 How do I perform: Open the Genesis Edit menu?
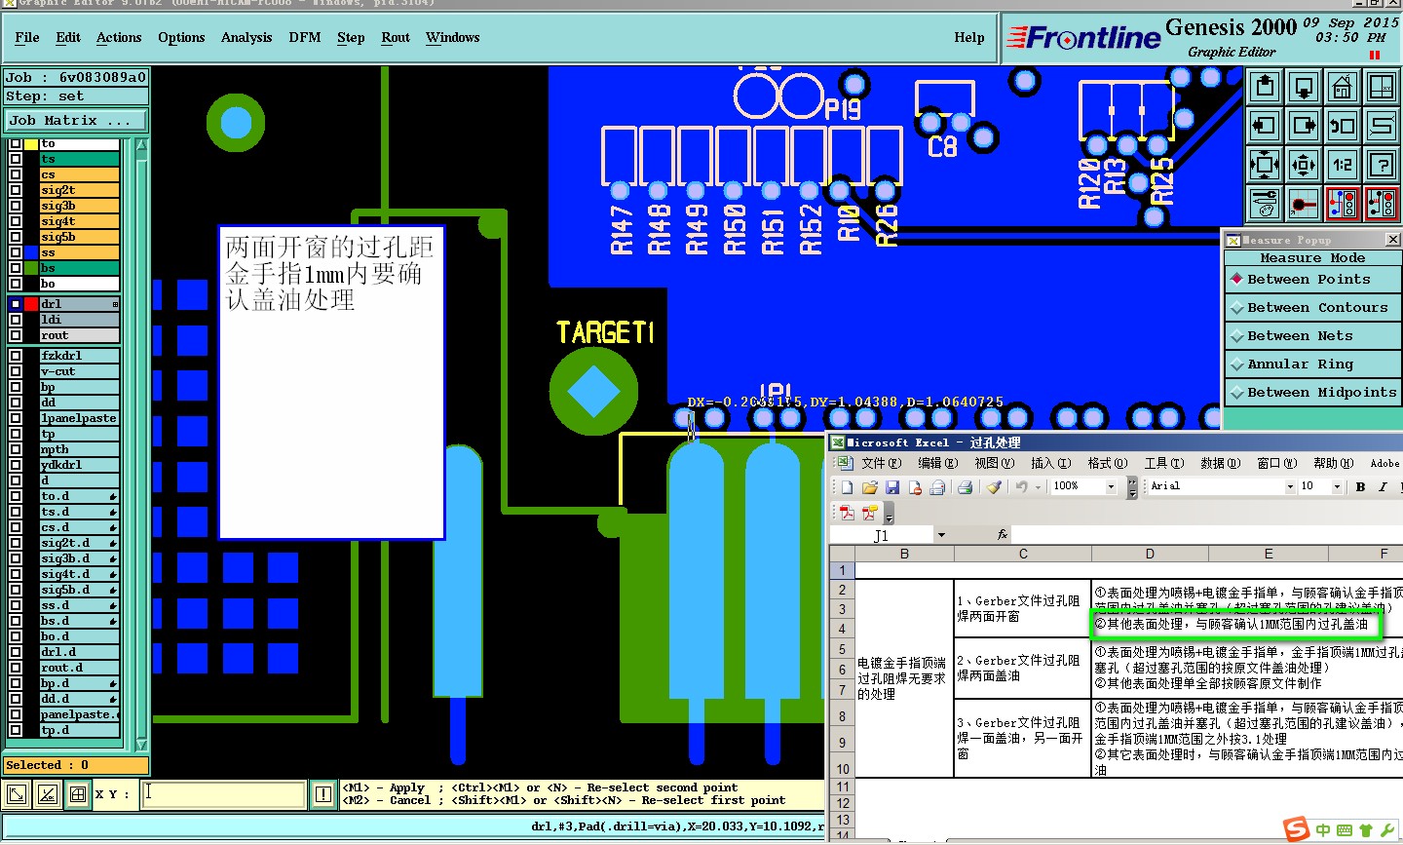[x=68, y=37]
